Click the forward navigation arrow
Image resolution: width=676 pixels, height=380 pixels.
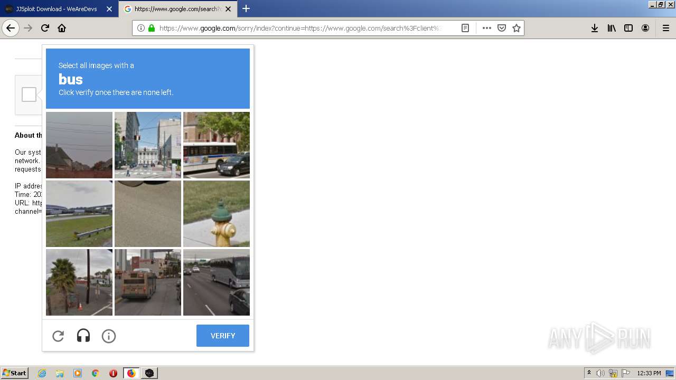click(x=28, y=28)
